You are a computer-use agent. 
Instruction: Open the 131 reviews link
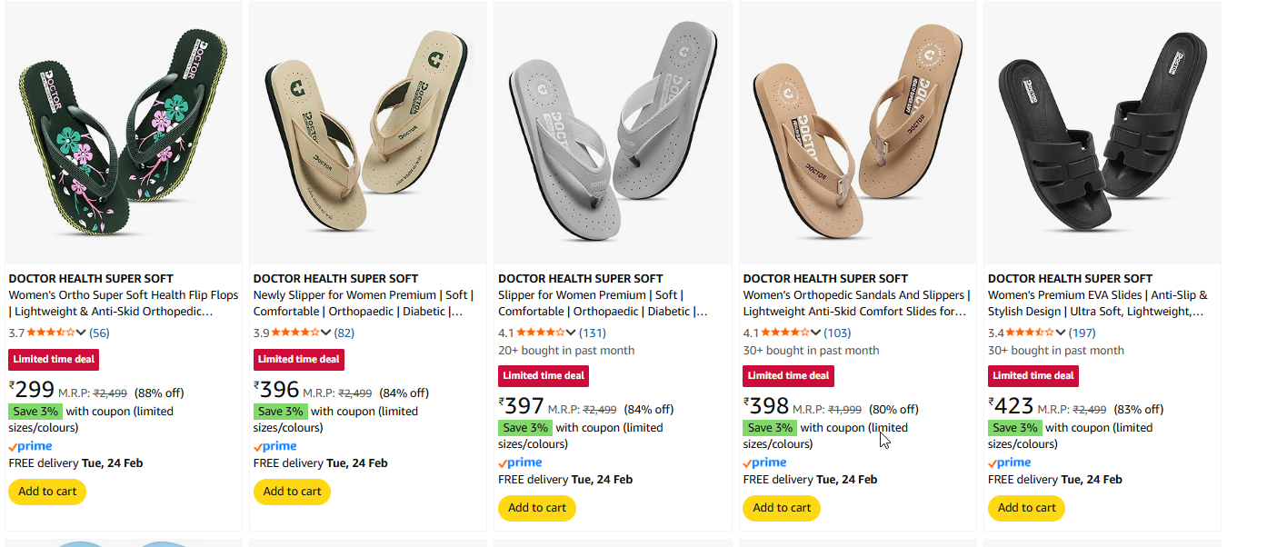593,333
